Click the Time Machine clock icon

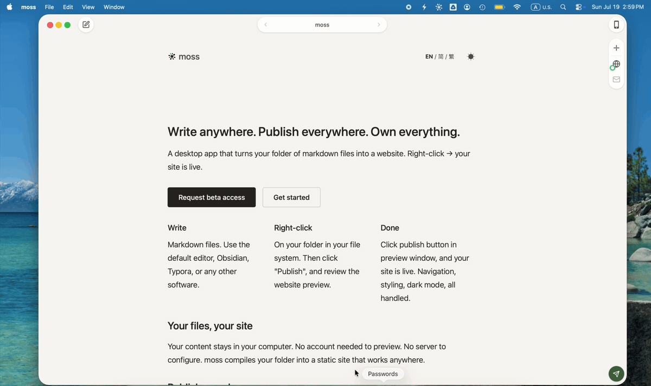[482, 7]
